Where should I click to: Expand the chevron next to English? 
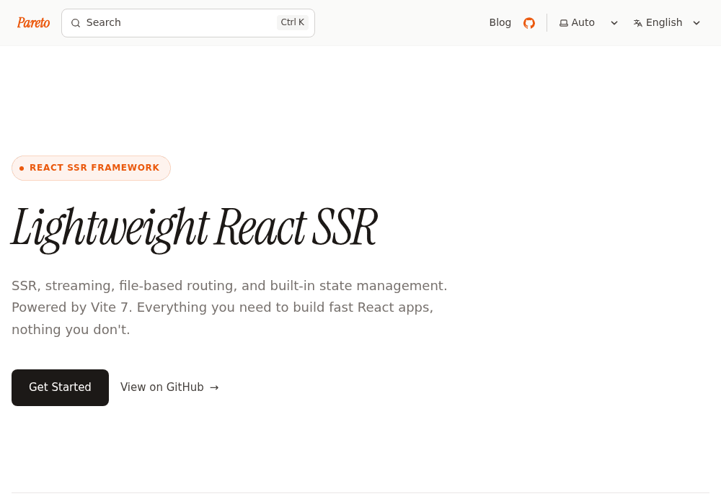(x=696, y=23)
